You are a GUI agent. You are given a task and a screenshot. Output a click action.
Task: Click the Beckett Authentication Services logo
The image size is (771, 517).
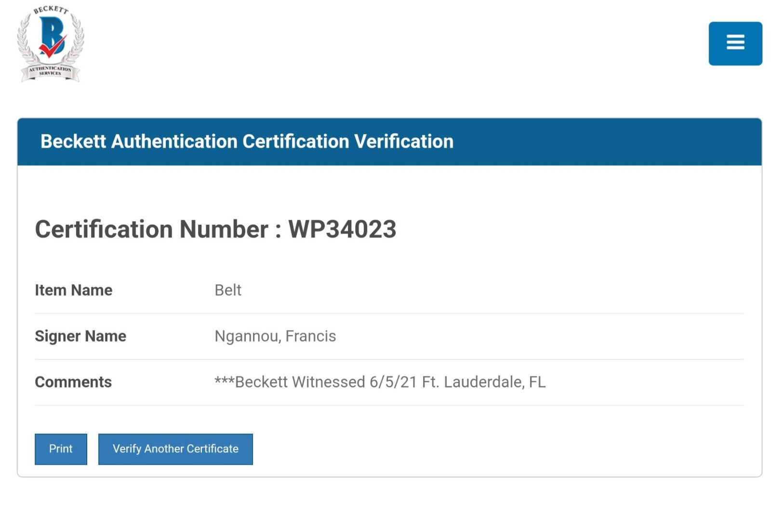point(51,43)
